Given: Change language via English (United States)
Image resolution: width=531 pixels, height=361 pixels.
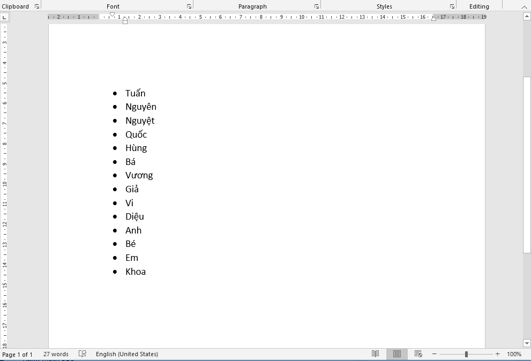Looking at the screenshot, I should [x=127, y=354].
